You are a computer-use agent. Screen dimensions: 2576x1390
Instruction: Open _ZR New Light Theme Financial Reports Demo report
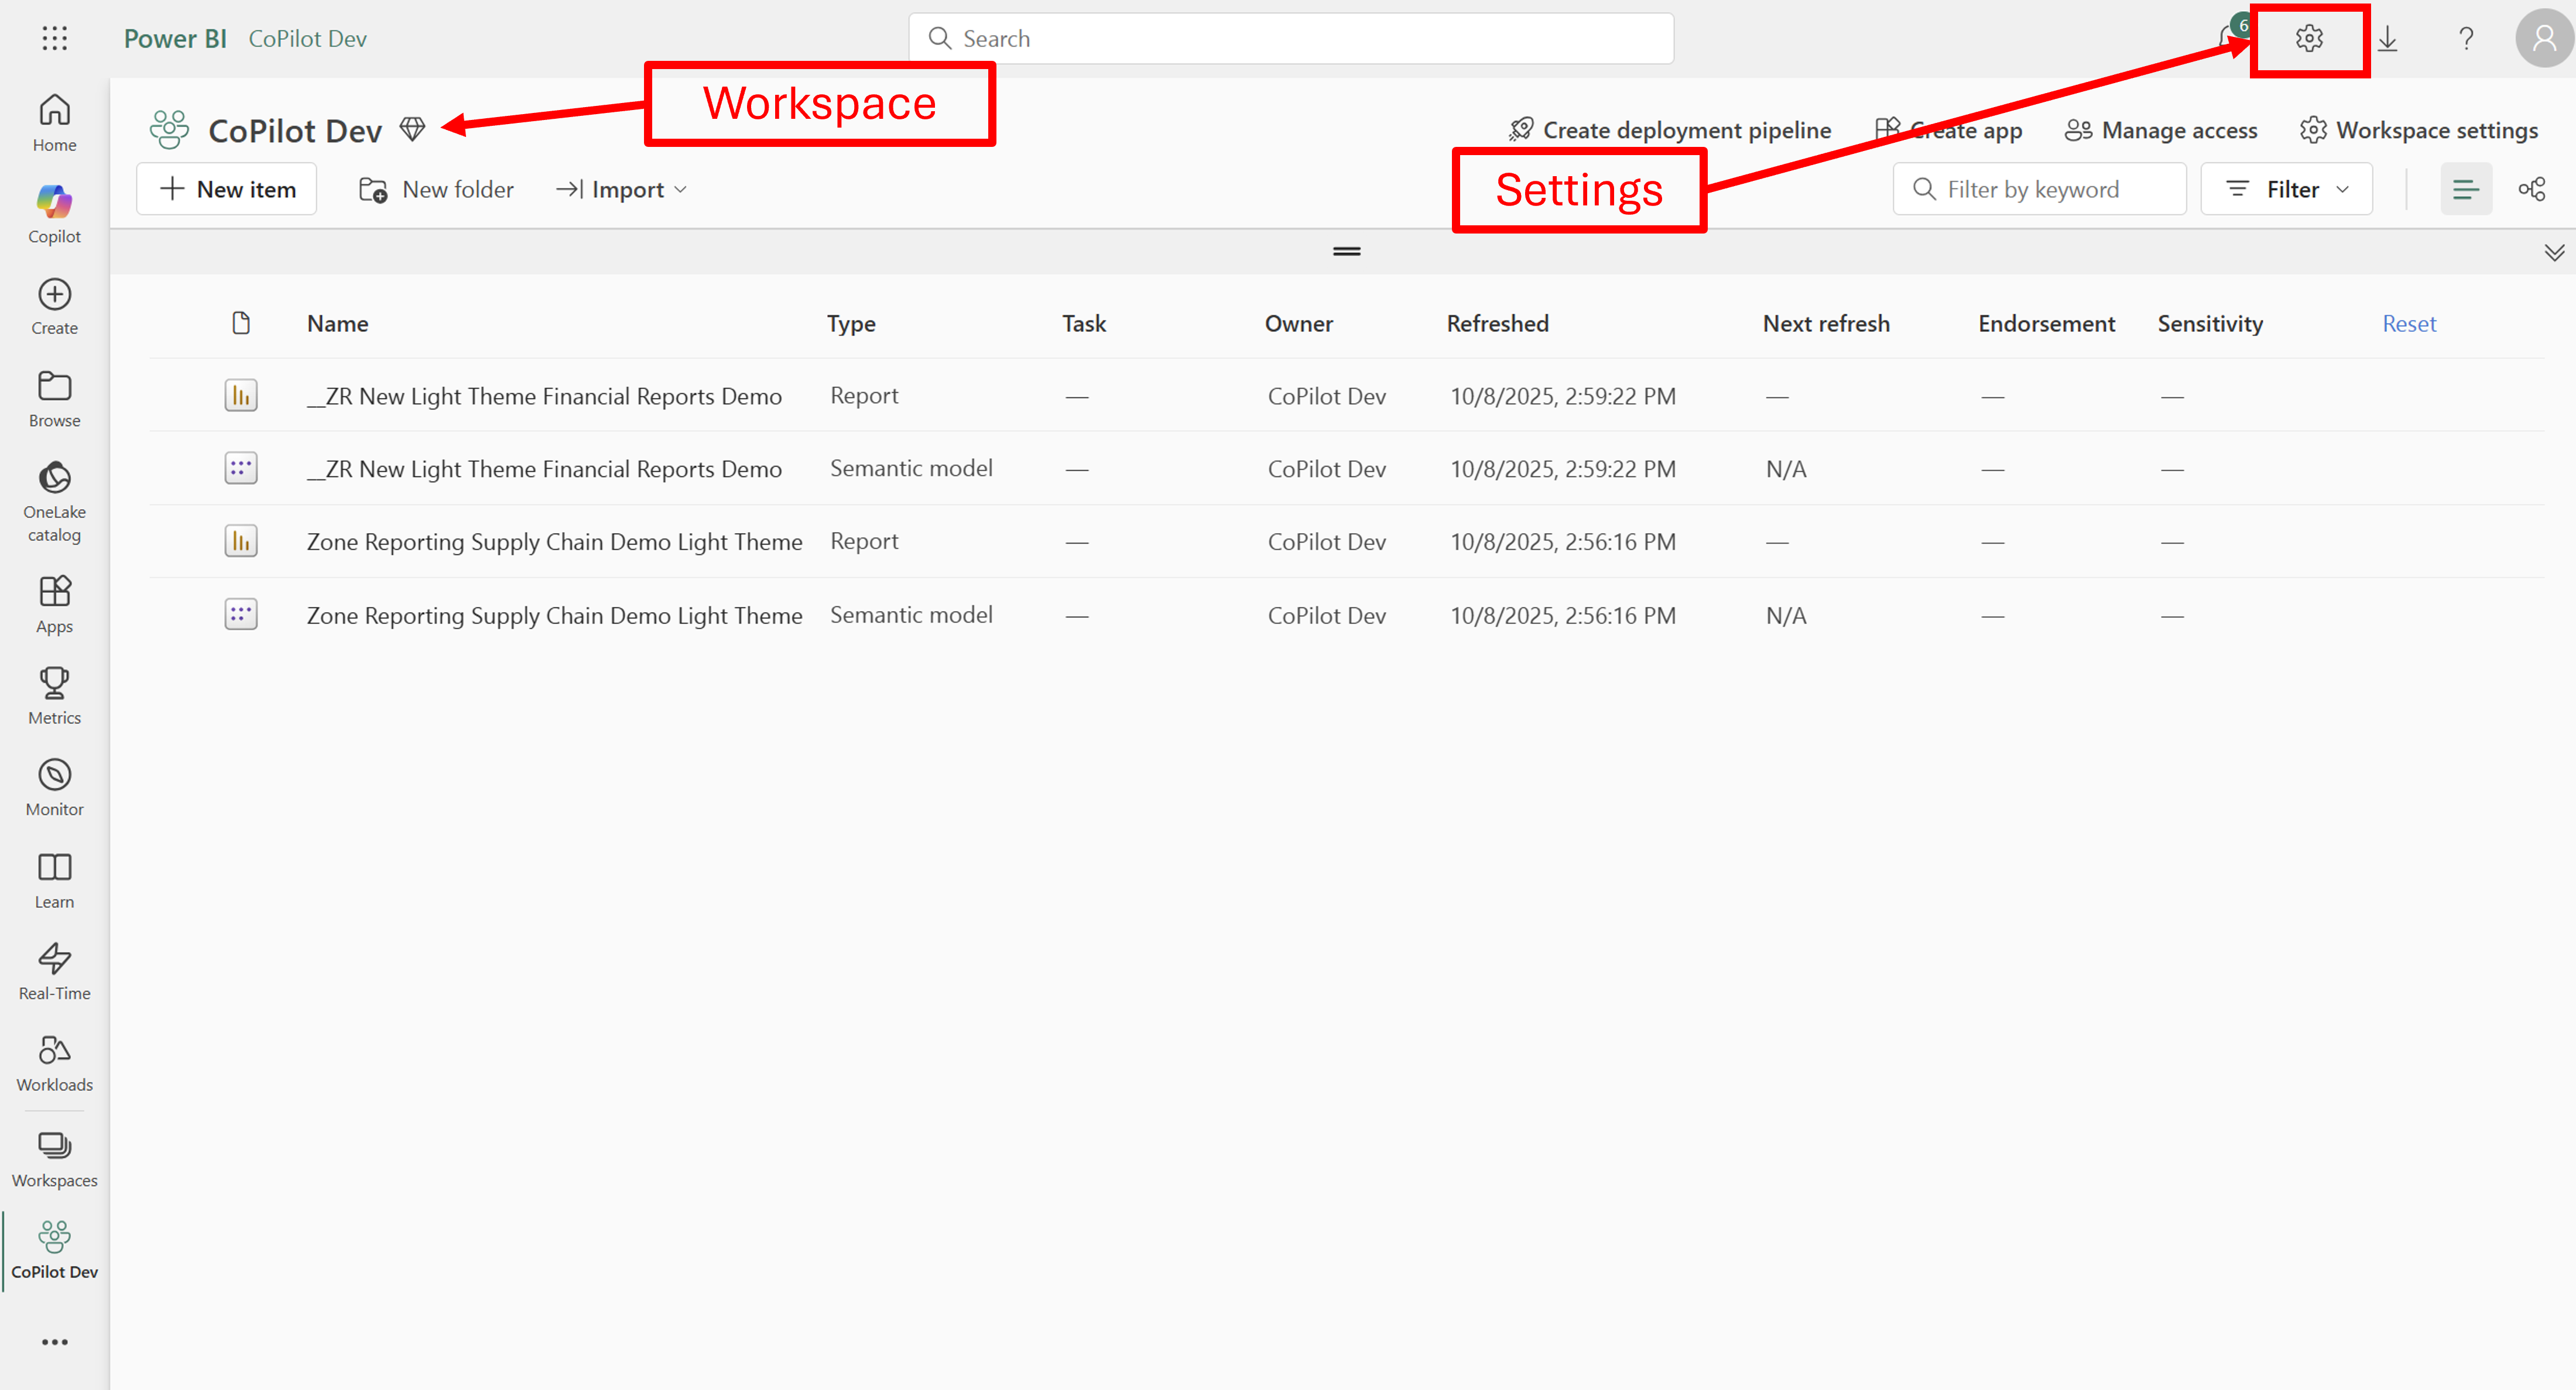pyautogui.click(x=544, y=396)
